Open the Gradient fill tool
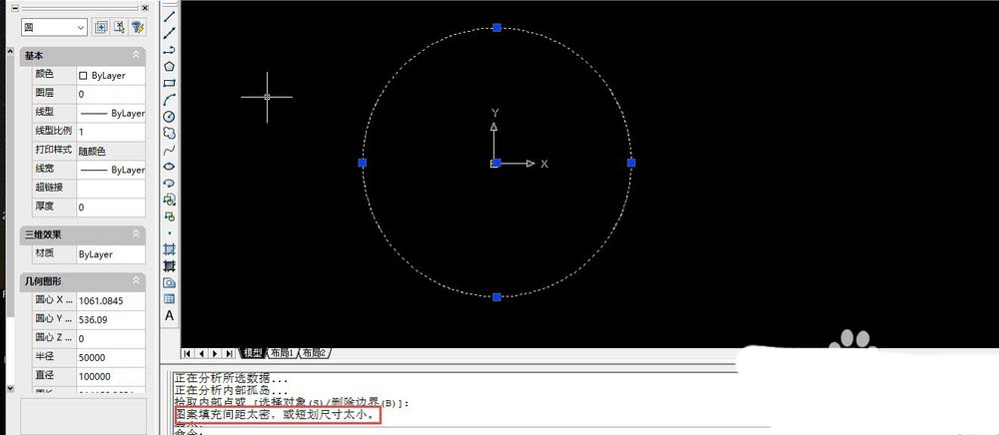 tap(170, 265)
